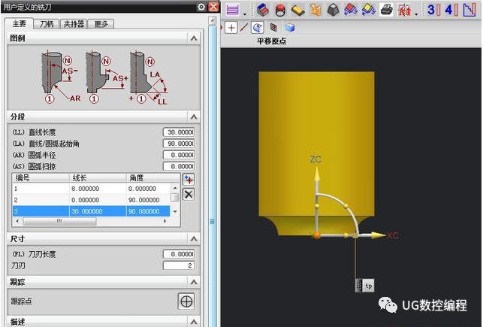Screen dimensions: 483x327
Task: Click the tracking point crosshair button
Action: [x=186, y=301]
